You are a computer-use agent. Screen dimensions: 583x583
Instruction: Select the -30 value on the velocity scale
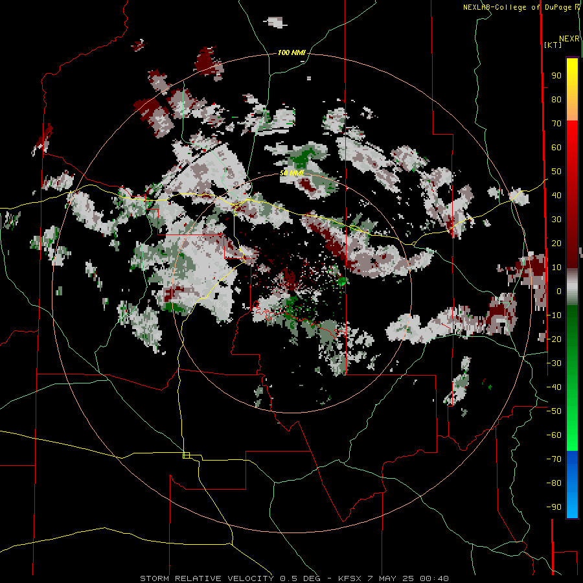(554, 363)
